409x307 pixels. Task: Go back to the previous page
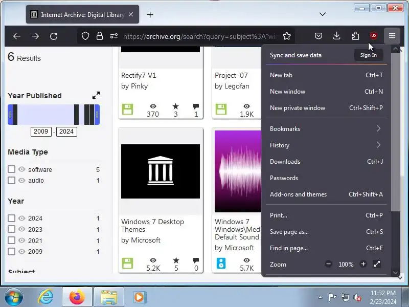(x=17, y=36)
